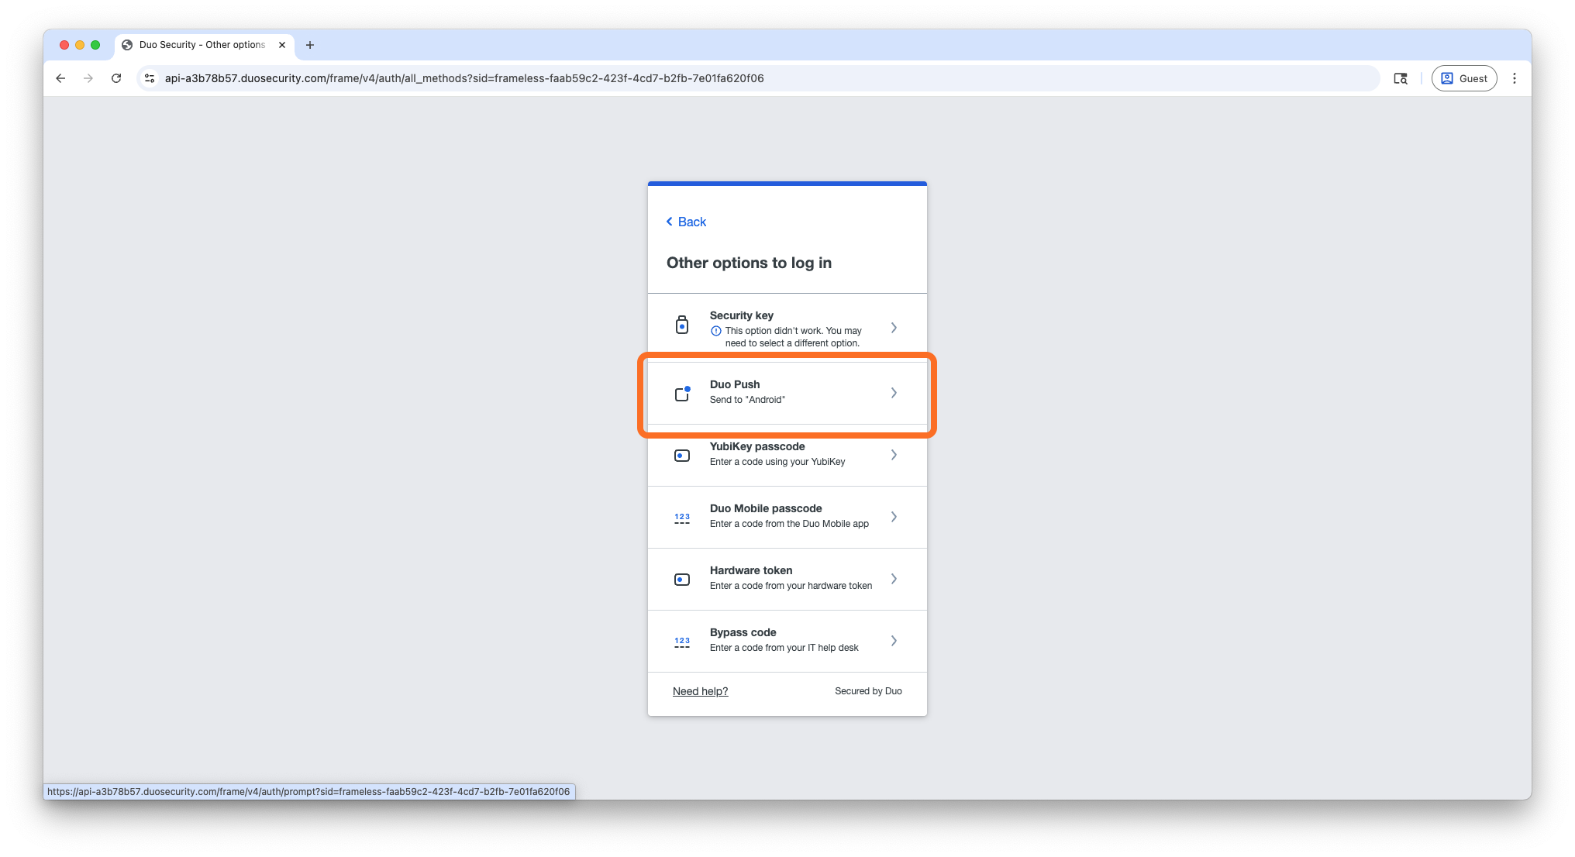The height and width of the screenshot is (857, 1575).
Task: Click the Security key device icon
Action: coord(681,325)
